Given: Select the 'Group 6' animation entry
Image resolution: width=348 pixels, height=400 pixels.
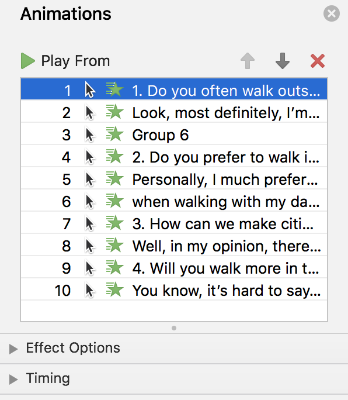Looking at the screenshot, I should tap(174, 134).
